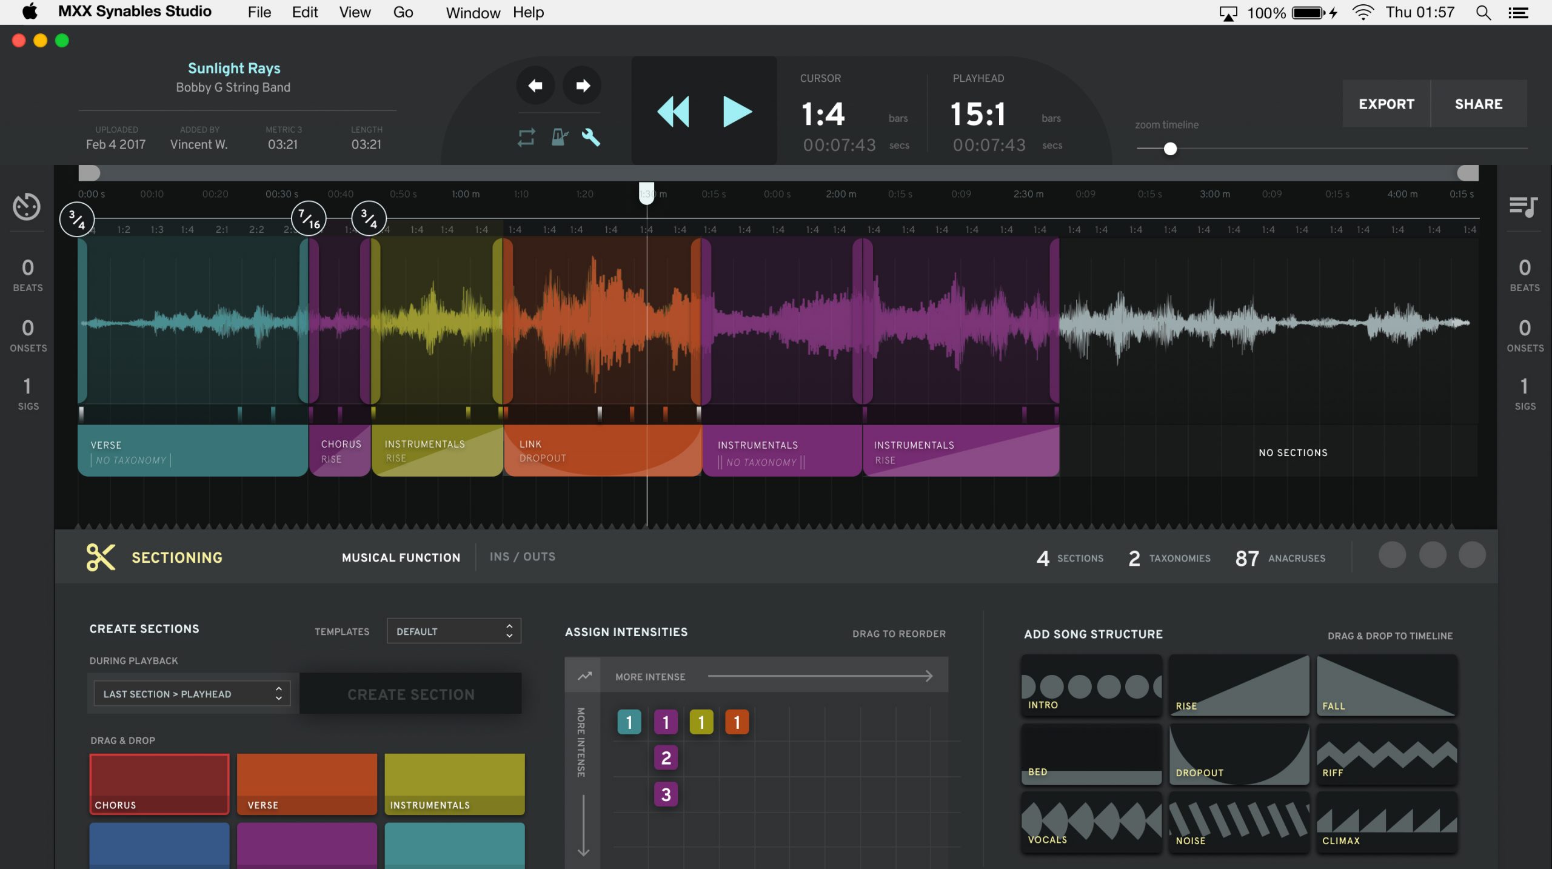Select the first 3/4 time signature marker
The image size is (1552, 869).
[77, 219]
